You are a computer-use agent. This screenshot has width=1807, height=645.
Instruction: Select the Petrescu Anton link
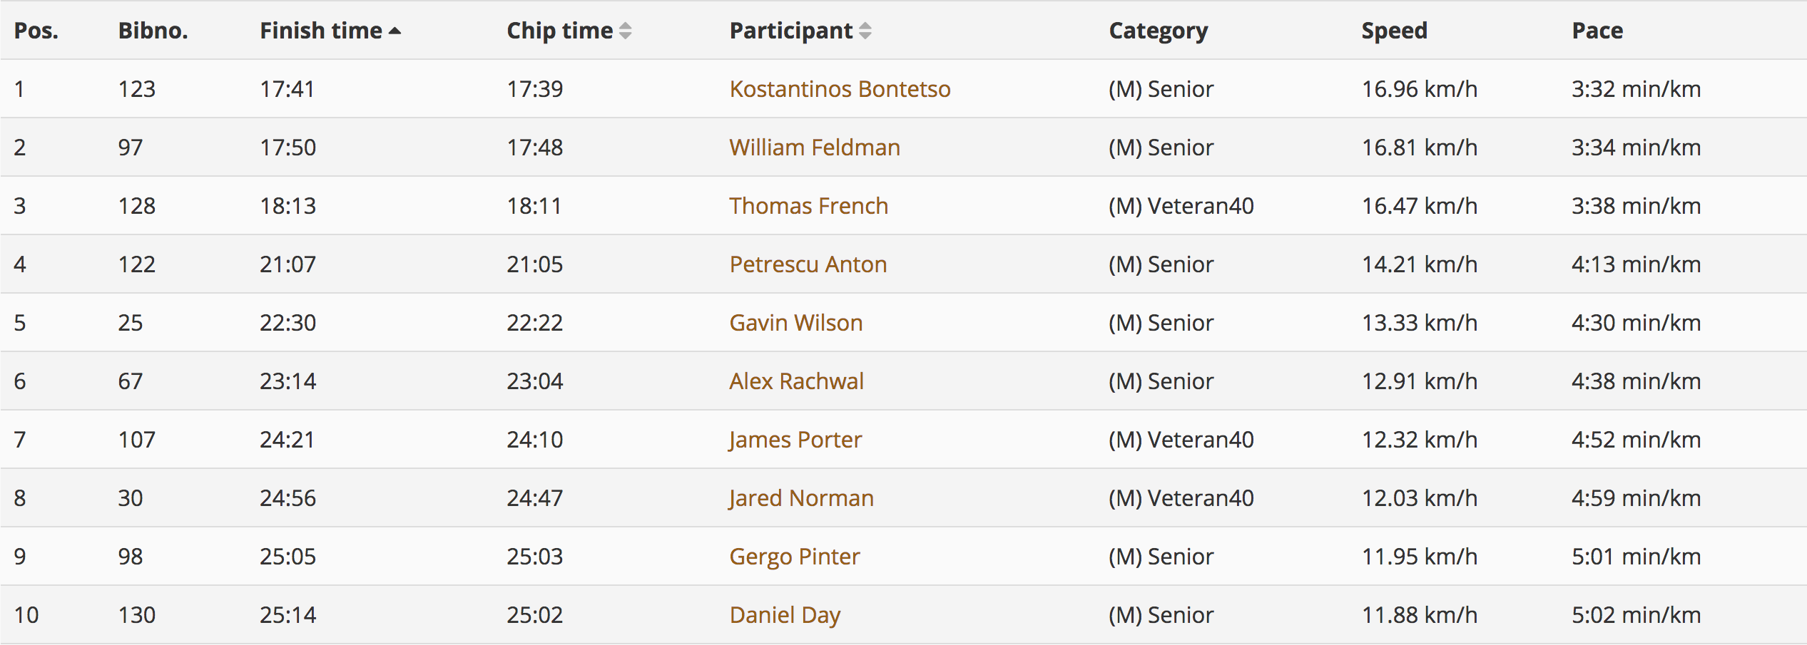tap(808, 264)
